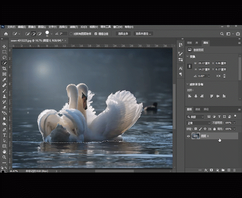Viewport: 242px width, 198px height.
Task: Toggle the layer filtering on/off switch
Action: click(235, 116)
